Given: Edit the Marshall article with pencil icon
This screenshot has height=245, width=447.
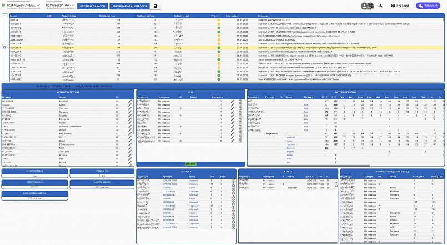Looking at the screenshot, I should 130,101.
